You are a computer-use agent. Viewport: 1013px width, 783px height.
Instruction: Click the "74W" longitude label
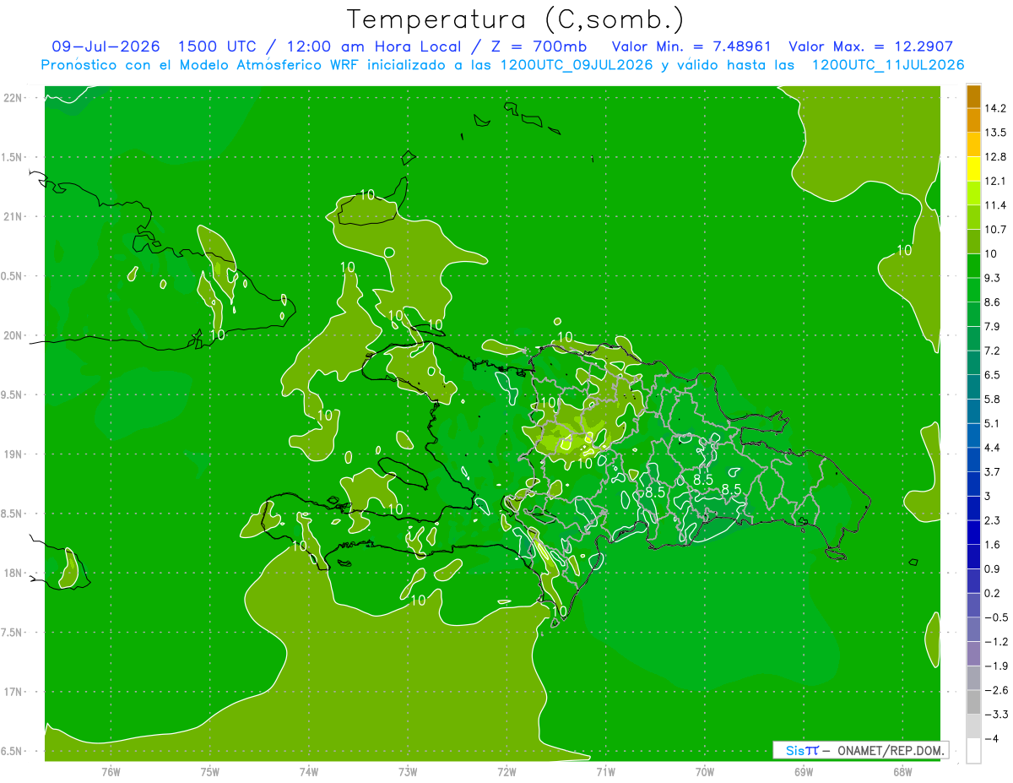click(x=309, y=772)
